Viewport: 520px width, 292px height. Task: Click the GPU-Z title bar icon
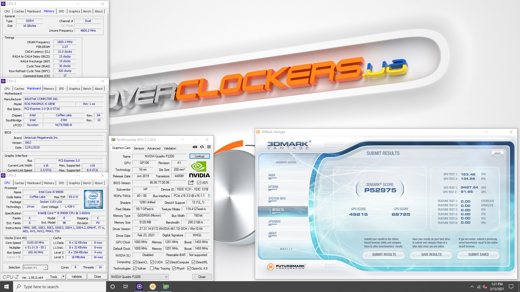click(113, 140)
